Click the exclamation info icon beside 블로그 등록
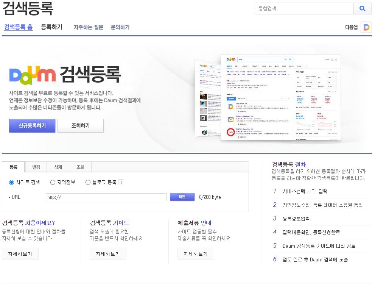 121,182
